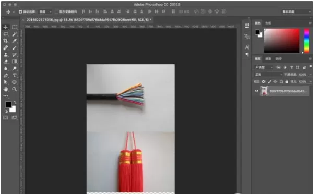Click align top edges button in options bar
313x194 pixels.
click(x=83, y=11)
